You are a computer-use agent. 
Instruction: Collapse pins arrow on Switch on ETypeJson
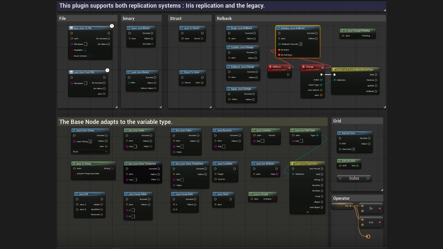(308, 212)
